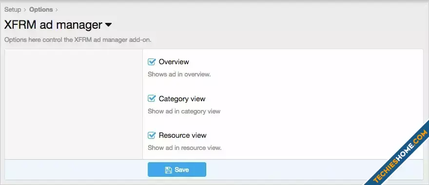Click the chevron after Setup breadcrumb
Image resolution: width=429 pixels, height=185 pixels.
click(x=25, y=10)
